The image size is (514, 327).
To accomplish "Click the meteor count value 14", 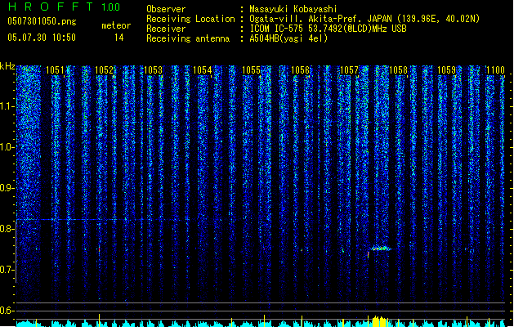I will [119, 38].
